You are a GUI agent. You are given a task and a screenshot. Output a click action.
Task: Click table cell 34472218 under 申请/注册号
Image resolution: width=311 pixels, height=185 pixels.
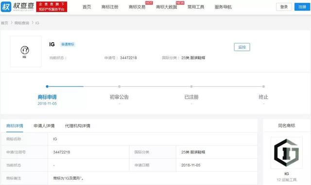[x=88, y=152]
